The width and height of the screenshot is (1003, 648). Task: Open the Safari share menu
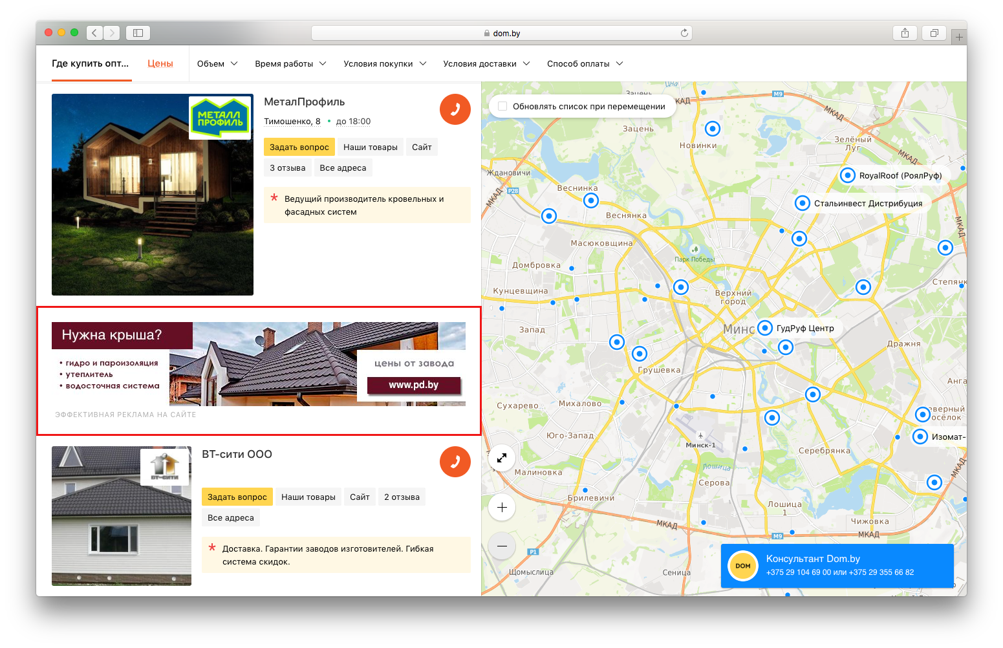click(x=905, y=33)
